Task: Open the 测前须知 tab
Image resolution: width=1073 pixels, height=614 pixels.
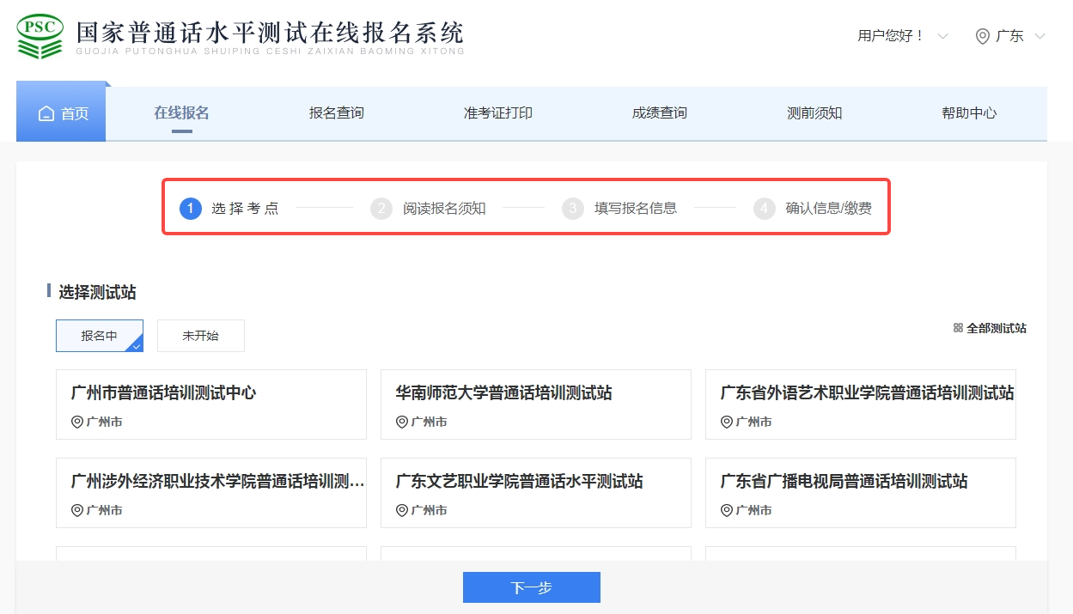Action: (814, 112)
